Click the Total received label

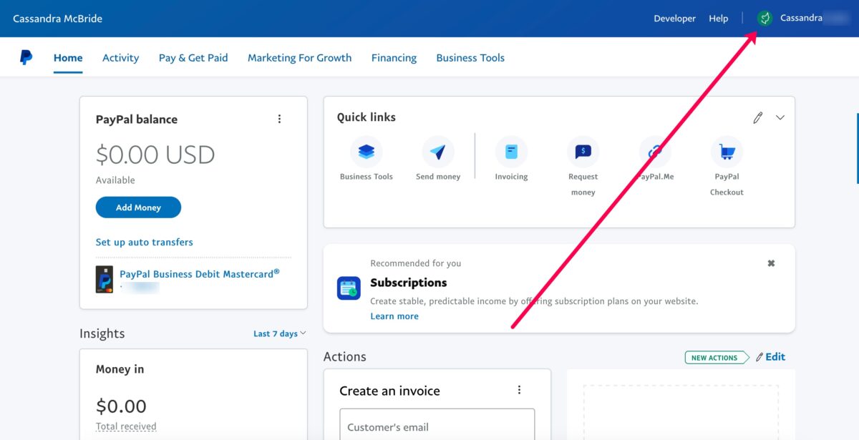(126, 426)
